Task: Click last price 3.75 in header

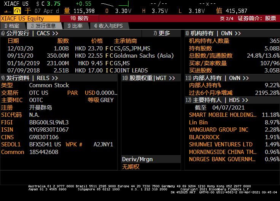Action: point(54,4)
